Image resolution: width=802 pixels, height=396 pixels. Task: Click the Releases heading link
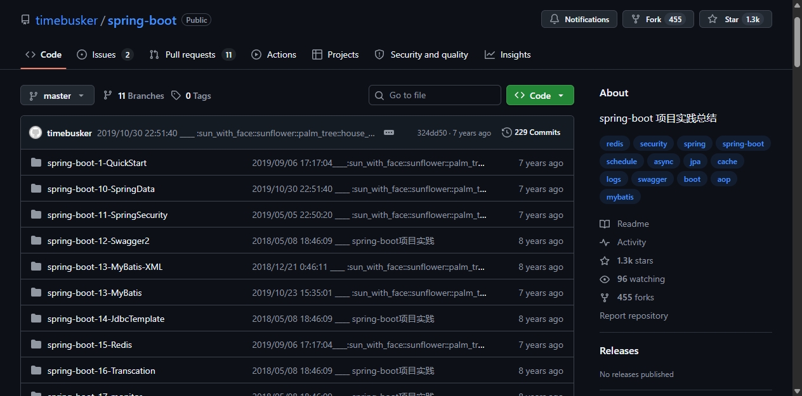619,350
